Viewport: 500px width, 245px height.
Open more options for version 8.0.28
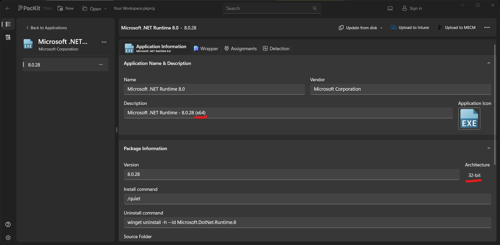coord(101,65)
